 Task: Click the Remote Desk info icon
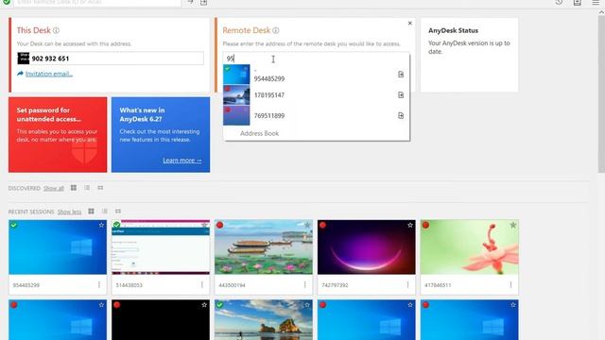coord(275,30)
